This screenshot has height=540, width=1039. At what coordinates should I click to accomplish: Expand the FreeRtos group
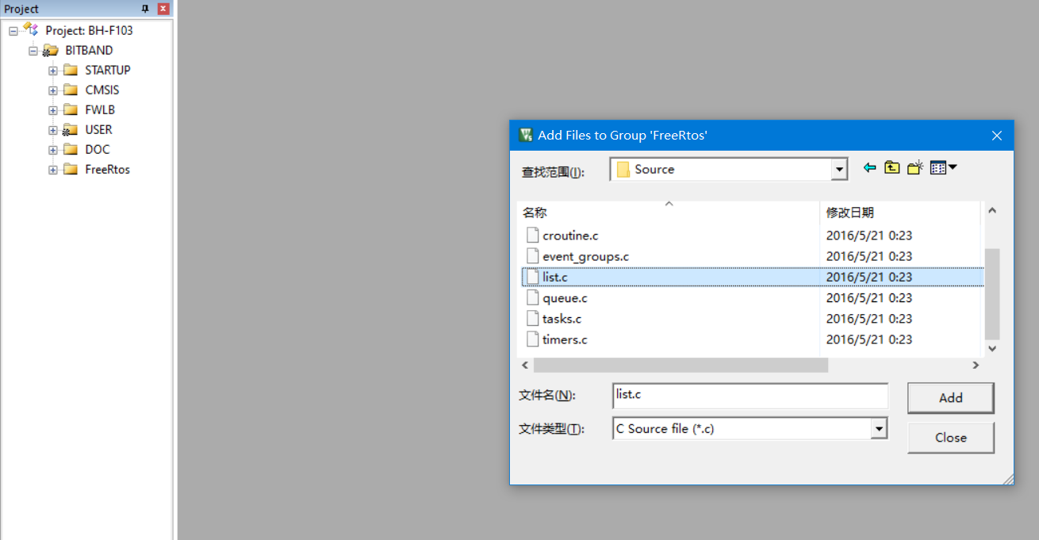click(x=53, y=170)
